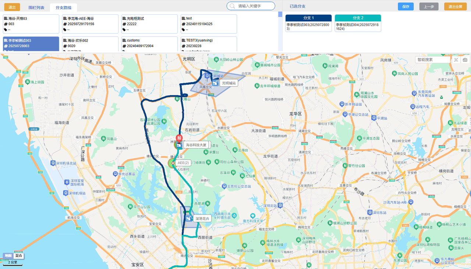Image resolution: width=471 pixels, height=269 pixels.
Task: Click the 2 公里 map scale indicator
Action: click(x=12, y=262)
